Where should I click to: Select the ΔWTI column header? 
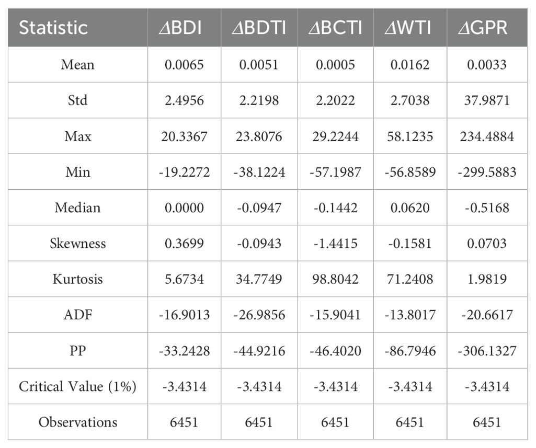(409, 28)
